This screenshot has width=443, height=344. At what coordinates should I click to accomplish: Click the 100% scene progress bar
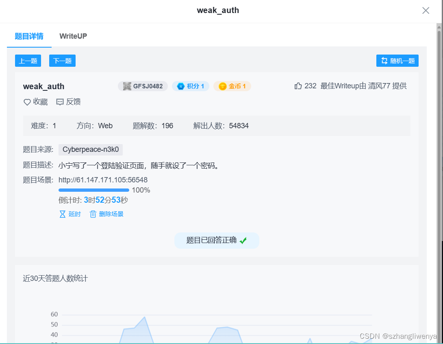point(93,190)
